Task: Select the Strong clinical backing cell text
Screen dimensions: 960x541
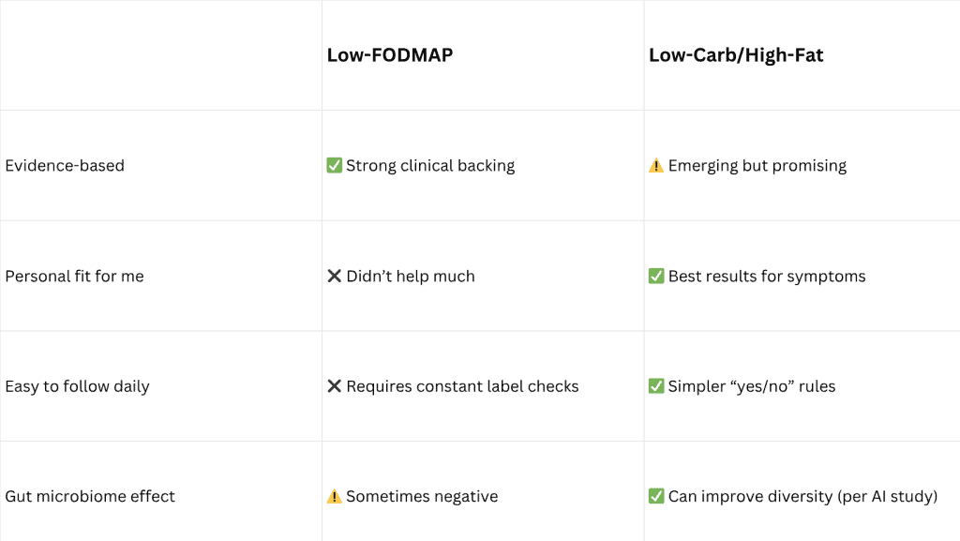Action: coord(430,165)
